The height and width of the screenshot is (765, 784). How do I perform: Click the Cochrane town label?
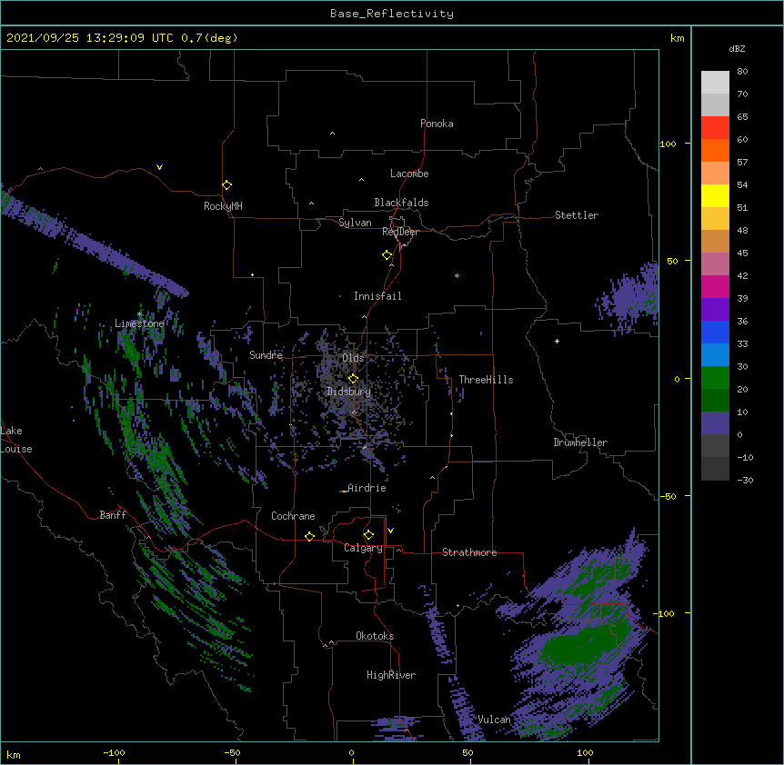(x=293, y=516)
